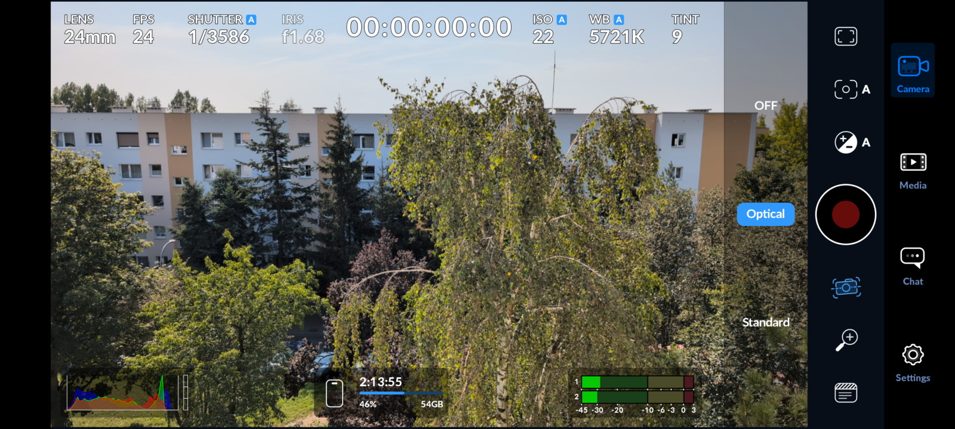Select Optical stabilization option
Viewport: 955px width, 429px height.
click(x=766, y=214)
